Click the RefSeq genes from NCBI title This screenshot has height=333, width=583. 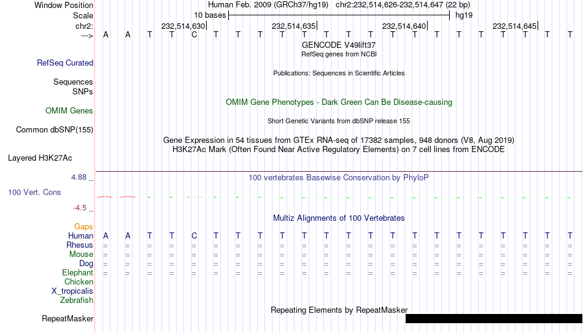(339, 54)
